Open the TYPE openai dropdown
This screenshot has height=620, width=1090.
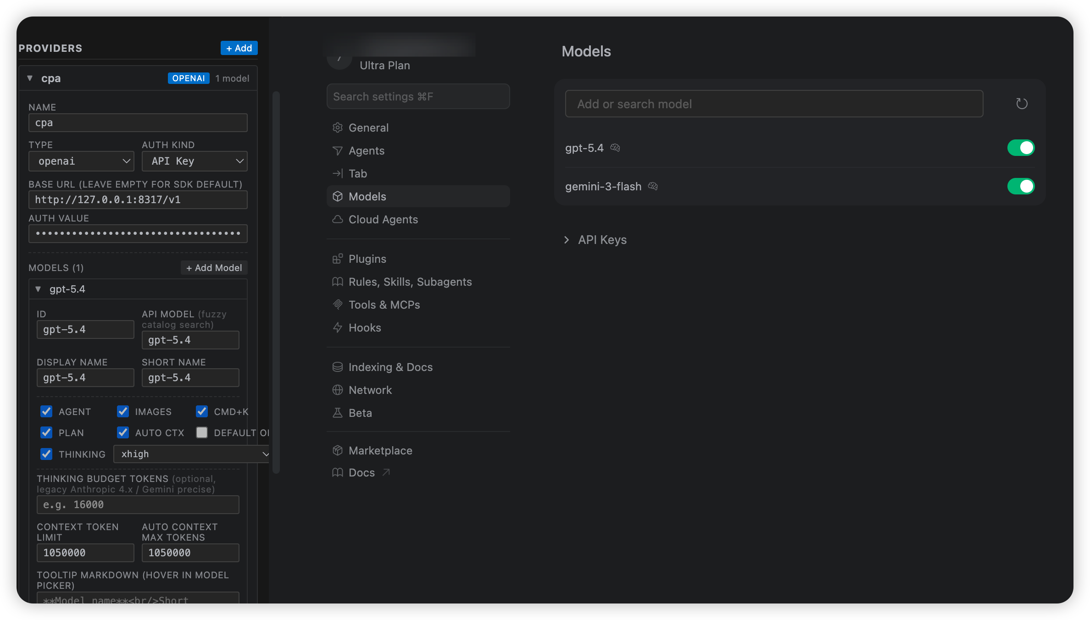click(x=81, y=161)
